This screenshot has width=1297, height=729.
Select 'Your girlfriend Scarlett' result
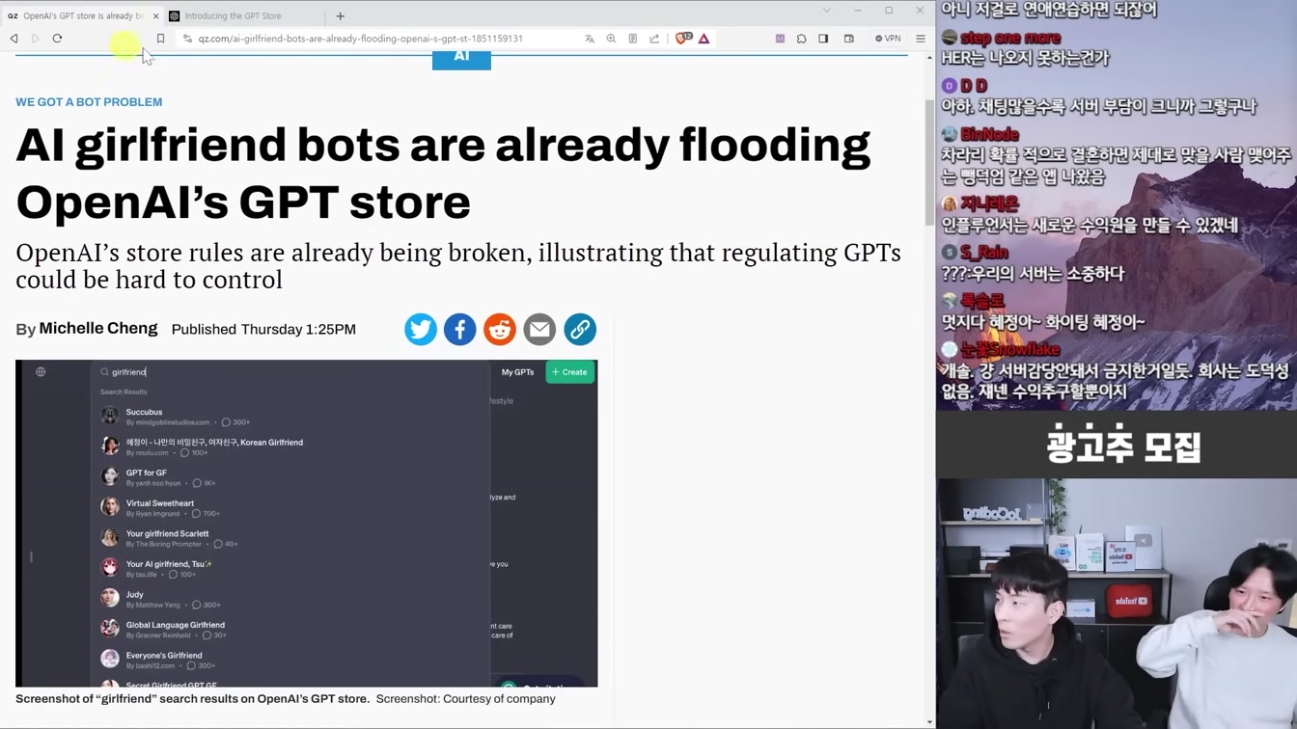click(x=290, y=538)
